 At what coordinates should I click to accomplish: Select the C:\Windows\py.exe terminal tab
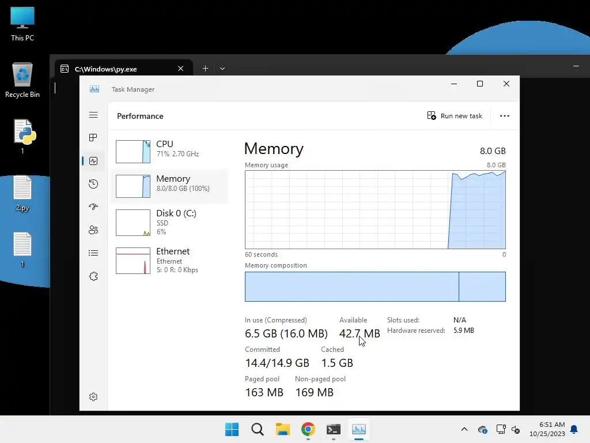tap(124, 69)
